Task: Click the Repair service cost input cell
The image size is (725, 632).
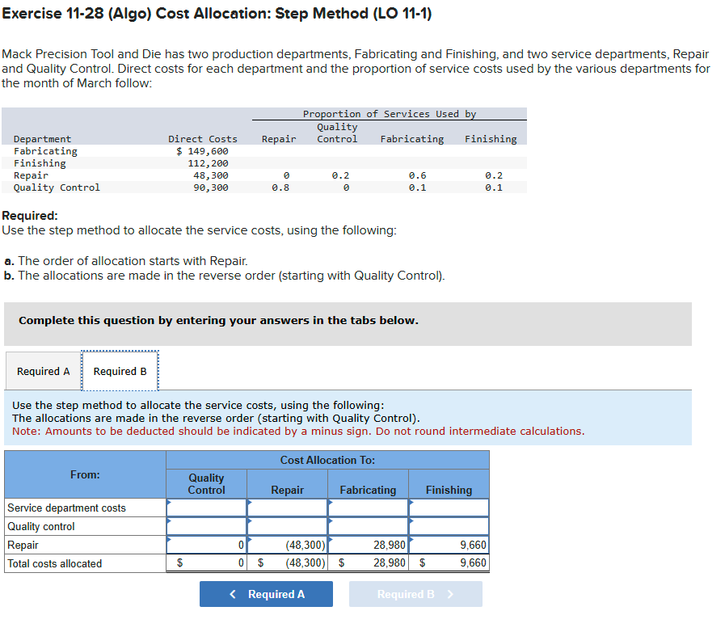Action: click(287, 507)
